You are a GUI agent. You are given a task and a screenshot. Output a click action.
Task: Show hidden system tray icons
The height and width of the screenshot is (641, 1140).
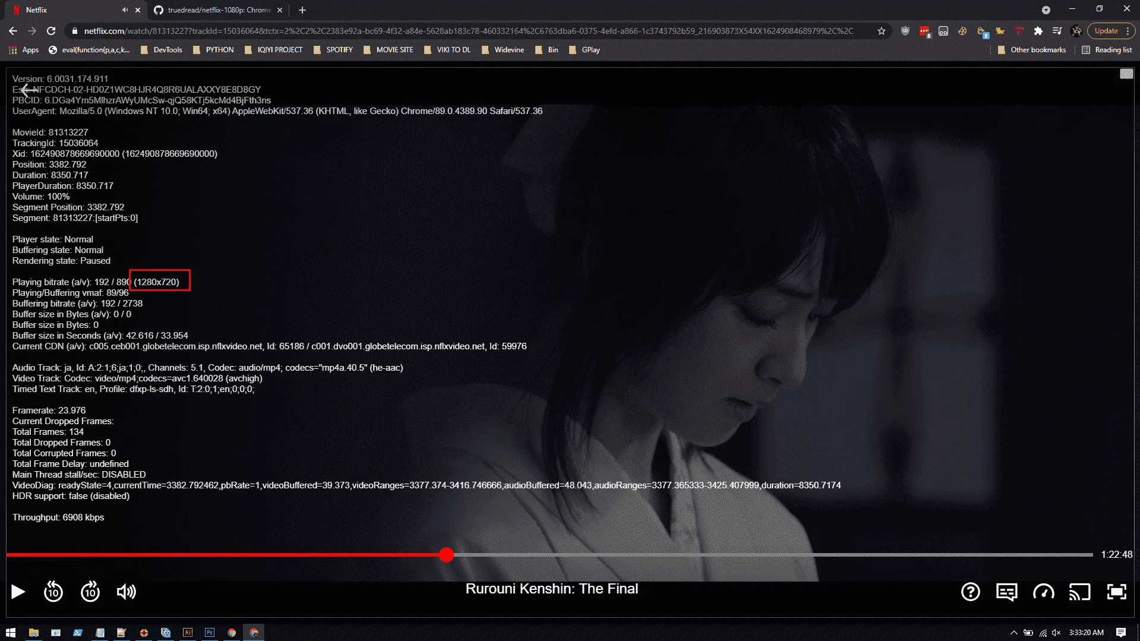point(1013,633)
